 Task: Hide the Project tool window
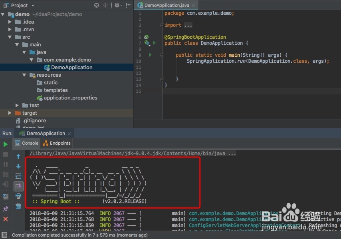tap(128, 5)
